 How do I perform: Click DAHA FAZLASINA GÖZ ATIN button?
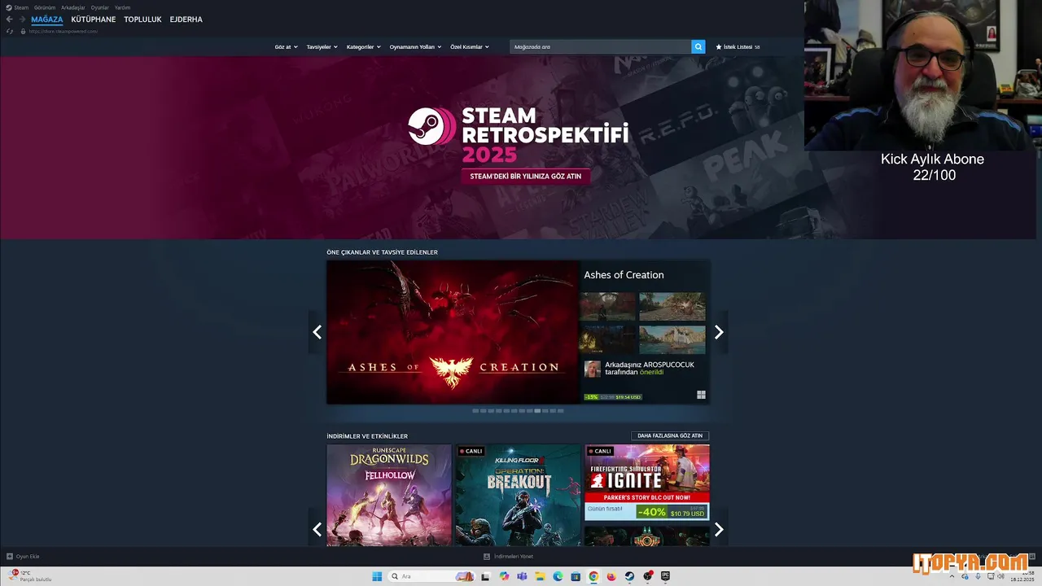pyautogui.click(x=670, y=435)
